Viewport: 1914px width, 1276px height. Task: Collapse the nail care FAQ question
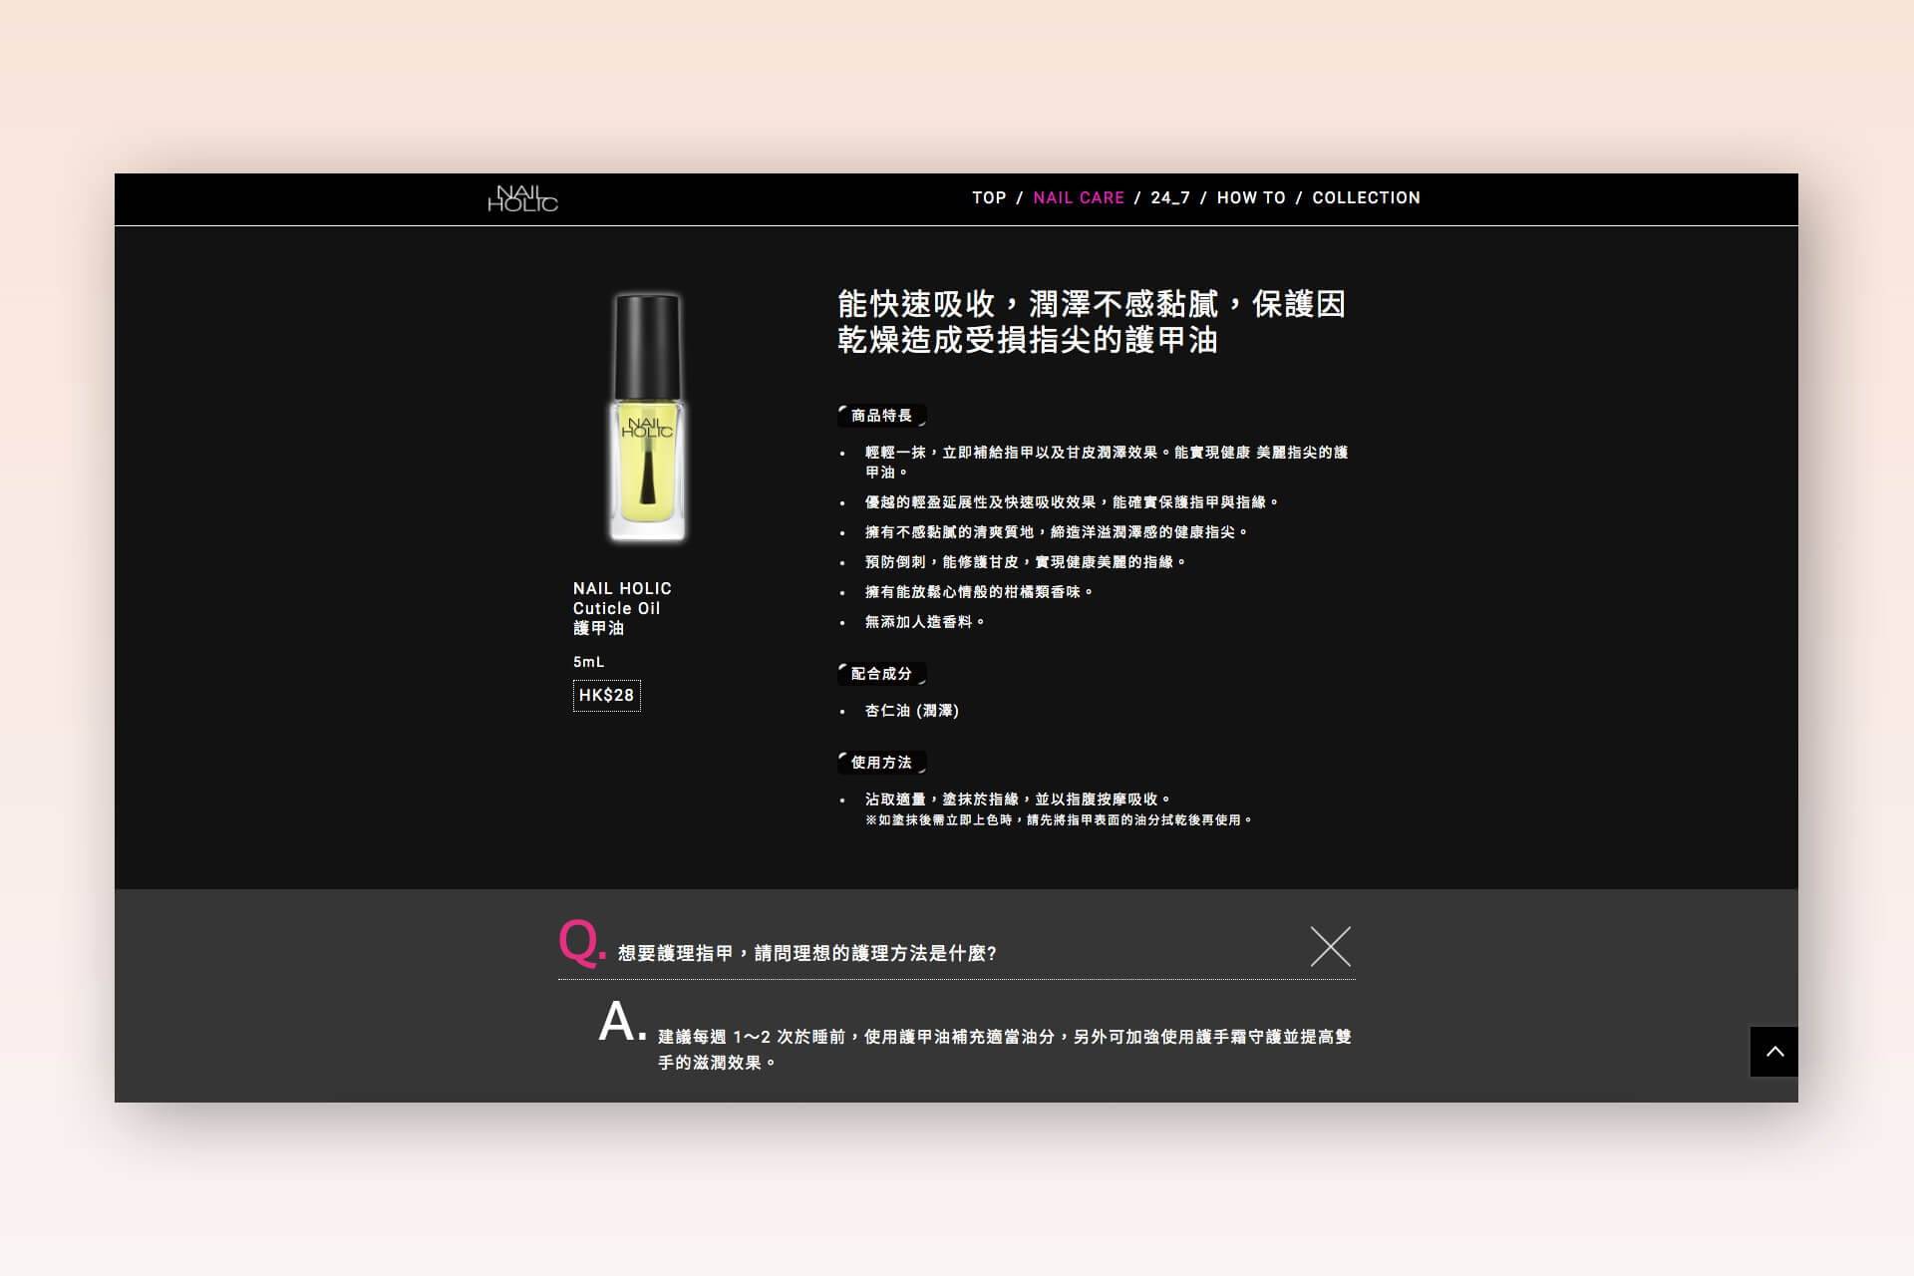(x=807, y=954)
